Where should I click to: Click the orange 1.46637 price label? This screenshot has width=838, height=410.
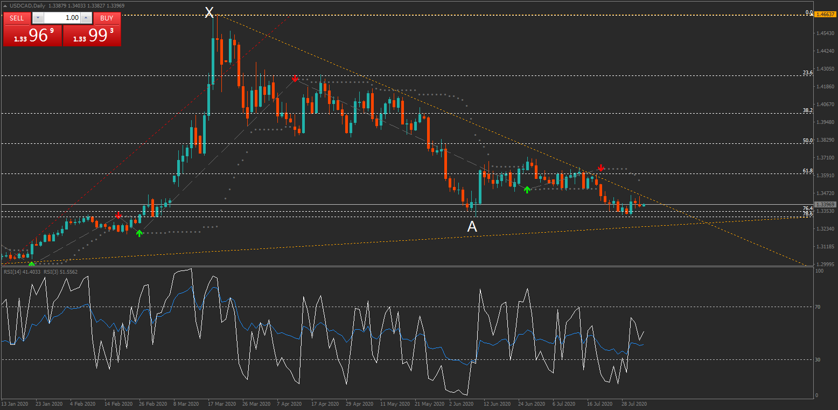click(x=825, y=15)
